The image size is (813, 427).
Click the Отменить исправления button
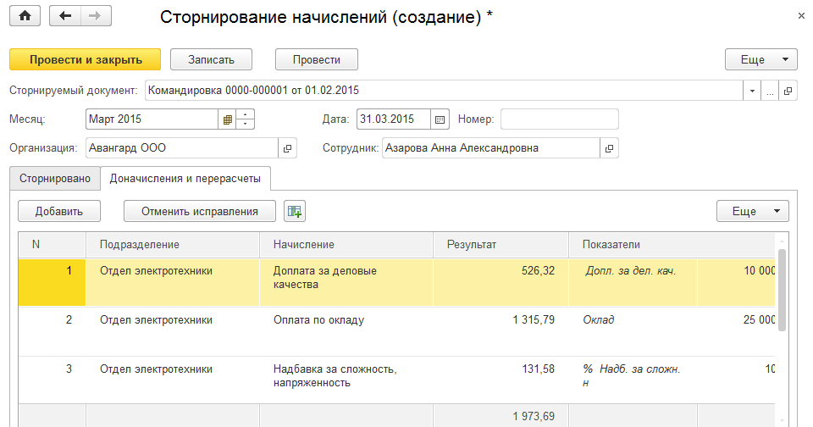200,211
